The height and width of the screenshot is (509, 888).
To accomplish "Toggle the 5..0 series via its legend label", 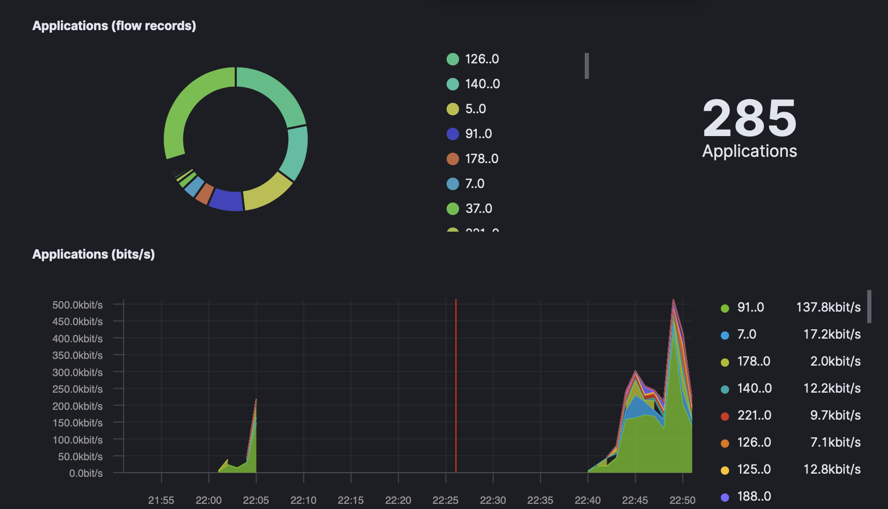I will [x=474, y=109].
